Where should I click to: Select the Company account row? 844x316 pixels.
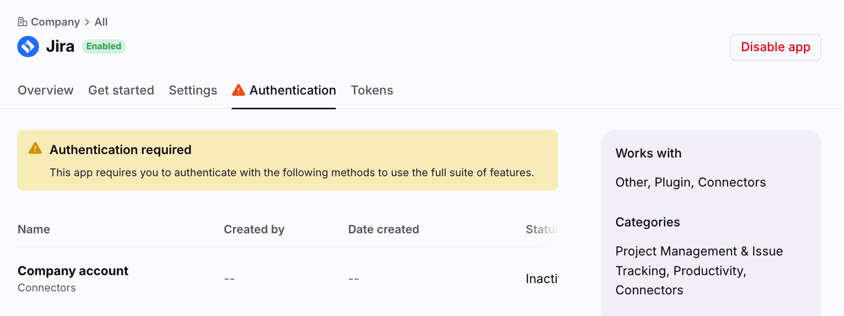tap(73, 271)
